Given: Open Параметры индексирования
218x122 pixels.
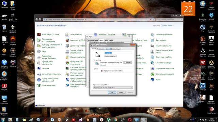Looking at the screenshot, I should click(x=46, y=57).
